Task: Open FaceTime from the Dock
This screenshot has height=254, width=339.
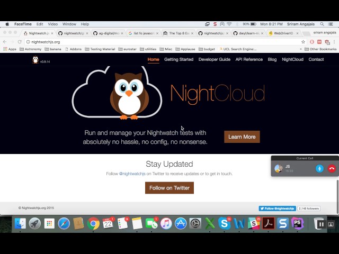Action: point(151,223)
